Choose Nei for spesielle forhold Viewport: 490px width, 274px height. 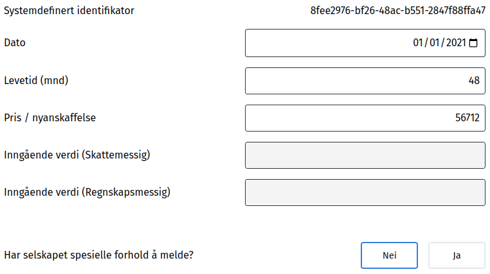click(x=389, y=255)
